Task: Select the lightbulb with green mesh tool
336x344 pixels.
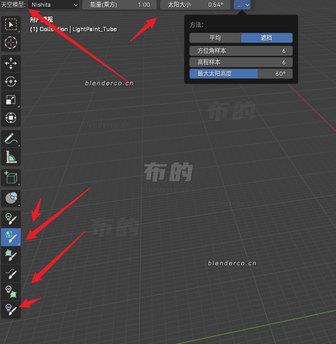Action: (11, 292)
